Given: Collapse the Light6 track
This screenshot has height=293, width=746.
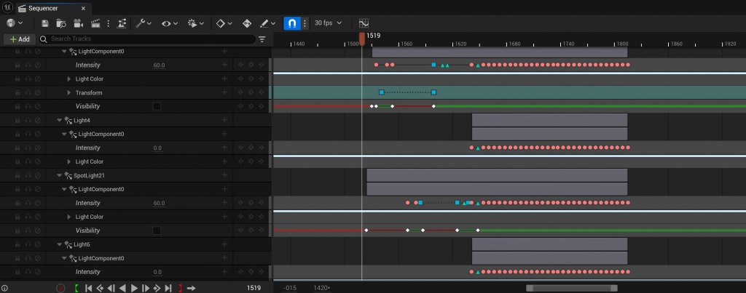Looking at the screenshot, I should 60,244.
